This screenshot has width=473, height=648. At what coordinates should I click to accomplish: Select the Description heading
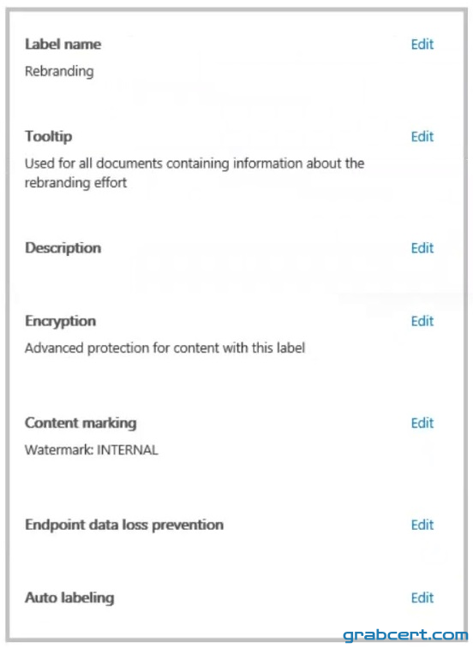click(x=63, y=248)
